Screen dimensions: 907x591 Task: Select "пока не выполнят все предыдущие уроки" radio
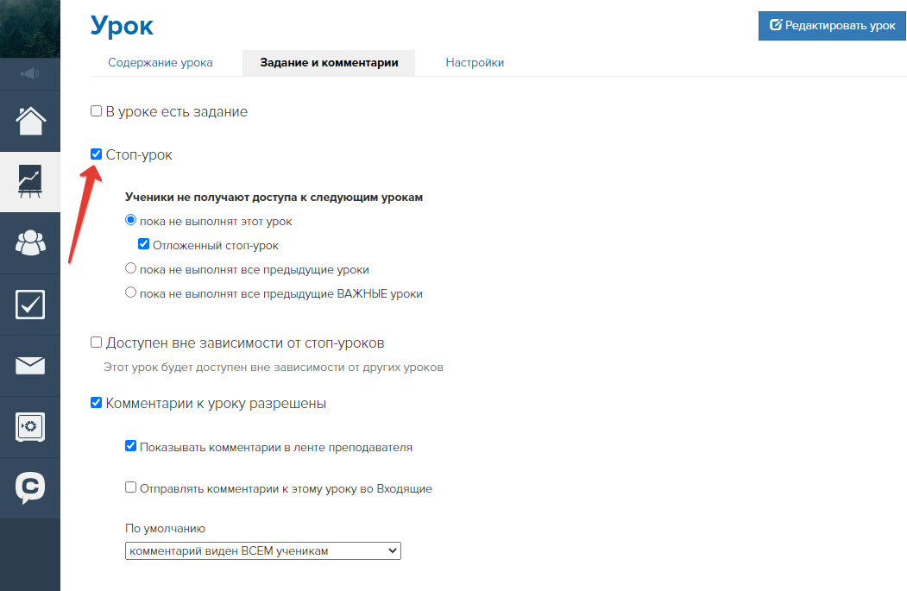click(x=131, y=269)
